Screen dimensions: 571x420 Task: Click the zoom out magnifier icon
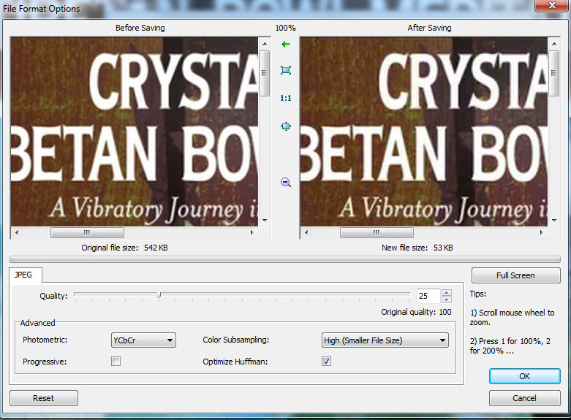coord(286,183)
